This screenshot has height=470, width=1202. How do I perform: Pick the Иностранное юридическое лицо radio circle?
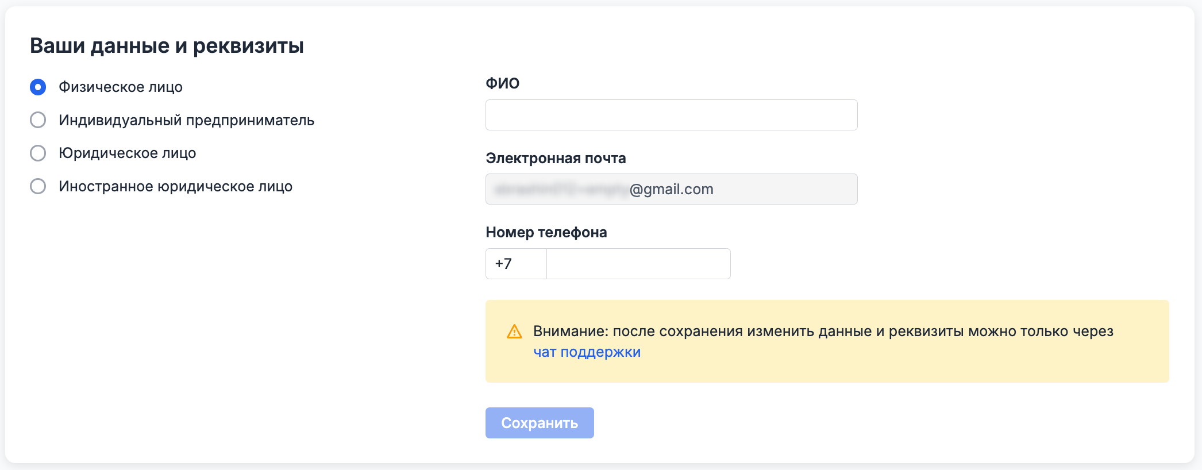(x=38, y=187)
